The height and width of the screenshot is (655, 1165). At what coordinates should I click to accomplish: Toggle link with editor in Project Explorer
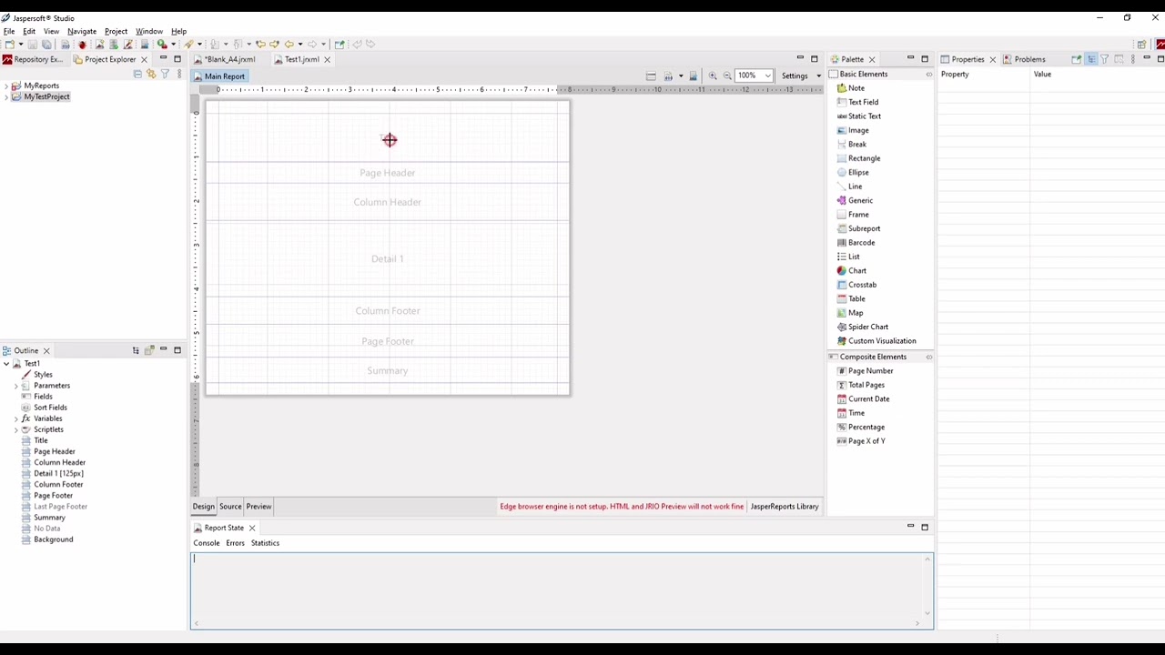(151, 74)
